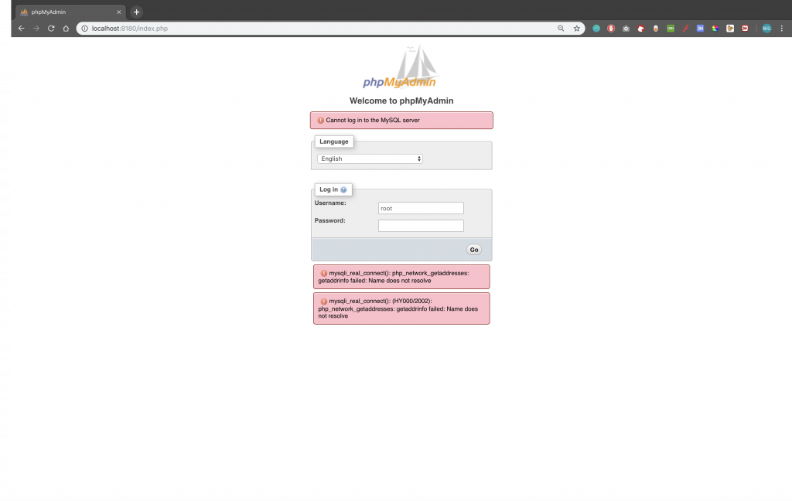The width and height of the screenshot is (792, 501).
Task: Open the browser home page icon
Action: click(x=66, y=29)
